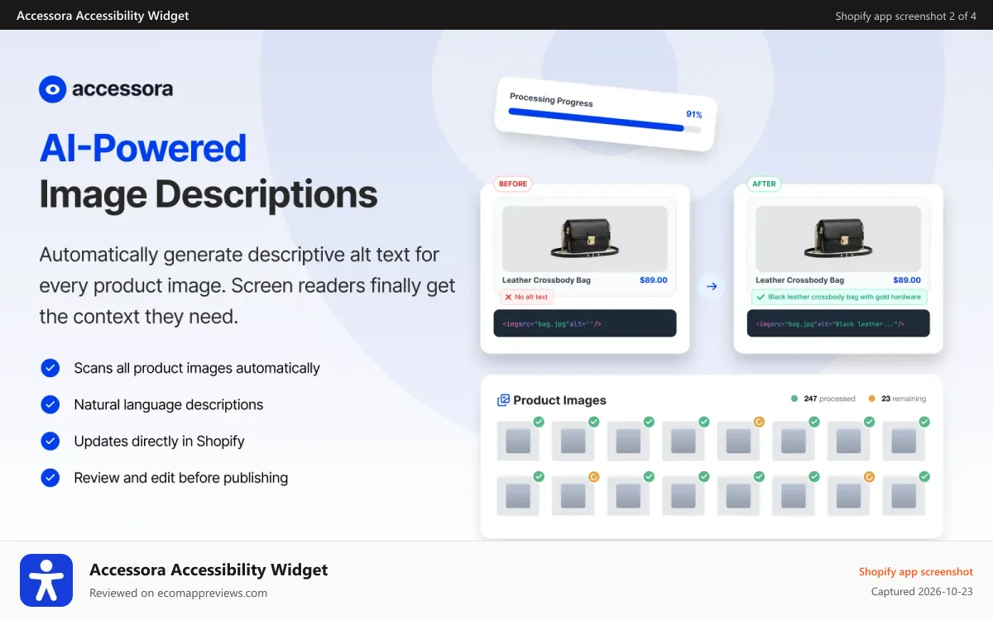Click the "Captured 2026-10-23" date
Viewport: 993px width, 620px height.
[922, 592]
